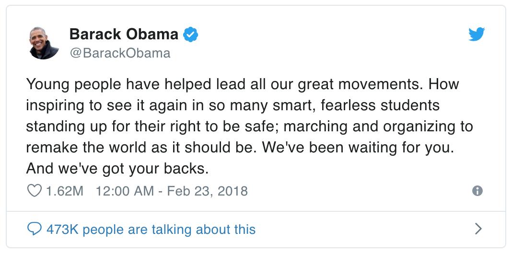This screenshot has height=254, width=512.
Task: Open the @BarackObama handle link
Action: 120,53
